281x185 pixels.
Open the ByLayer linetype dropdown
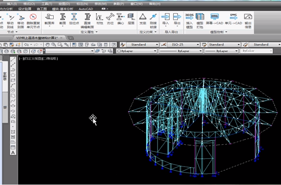(181, 51)
